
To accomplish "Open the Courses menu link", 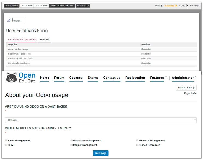I will pos(76,78).
